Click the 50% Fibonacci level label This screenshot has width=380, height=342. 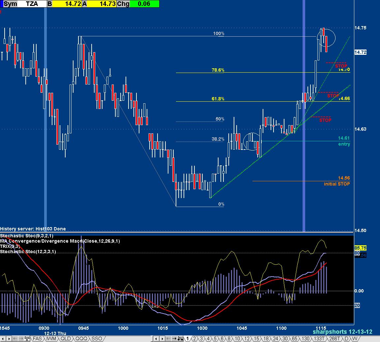tap(220, 119)
